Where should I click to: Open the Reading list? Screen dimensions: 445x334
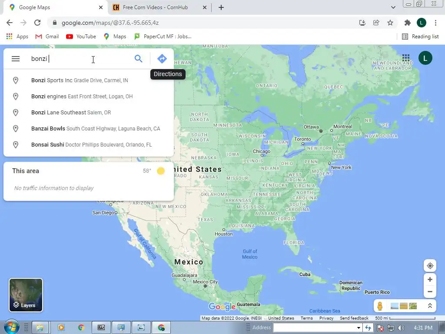tap(420, 37)
